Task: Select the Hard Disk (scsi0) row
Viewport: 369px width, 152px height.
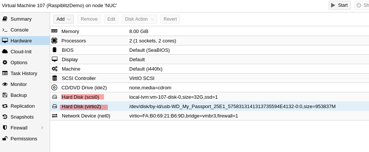Action: click(210, 97)
